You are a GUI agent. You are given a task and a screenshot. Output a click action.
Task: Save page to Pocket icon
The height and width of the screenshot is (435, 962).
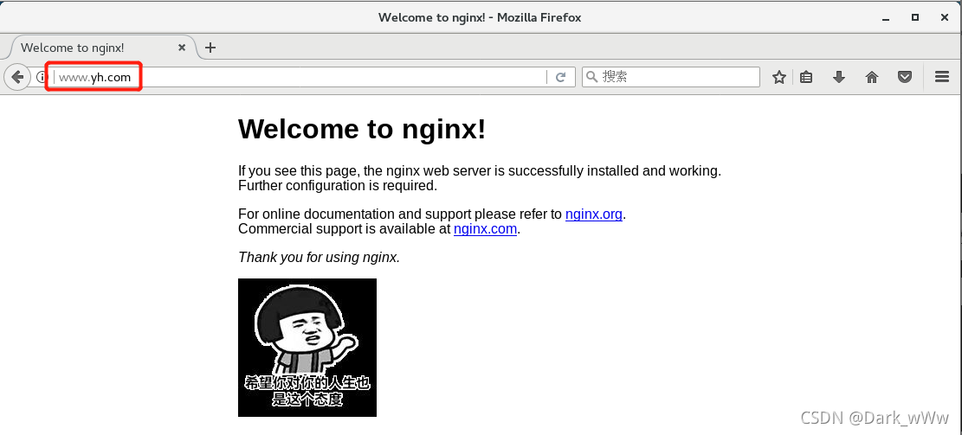904,77
